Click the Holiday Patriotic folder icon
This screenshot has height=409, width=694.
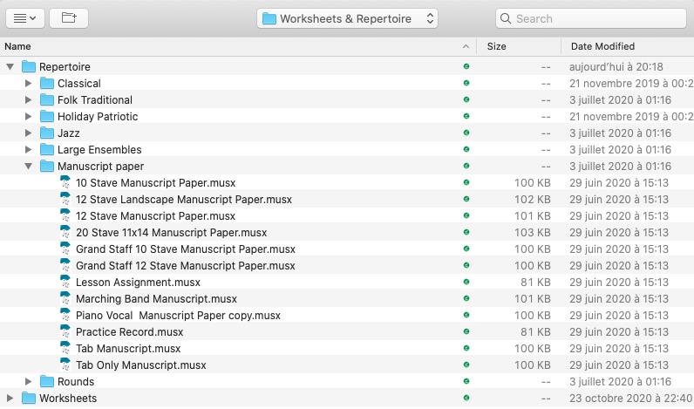click(x=47, y=117)
